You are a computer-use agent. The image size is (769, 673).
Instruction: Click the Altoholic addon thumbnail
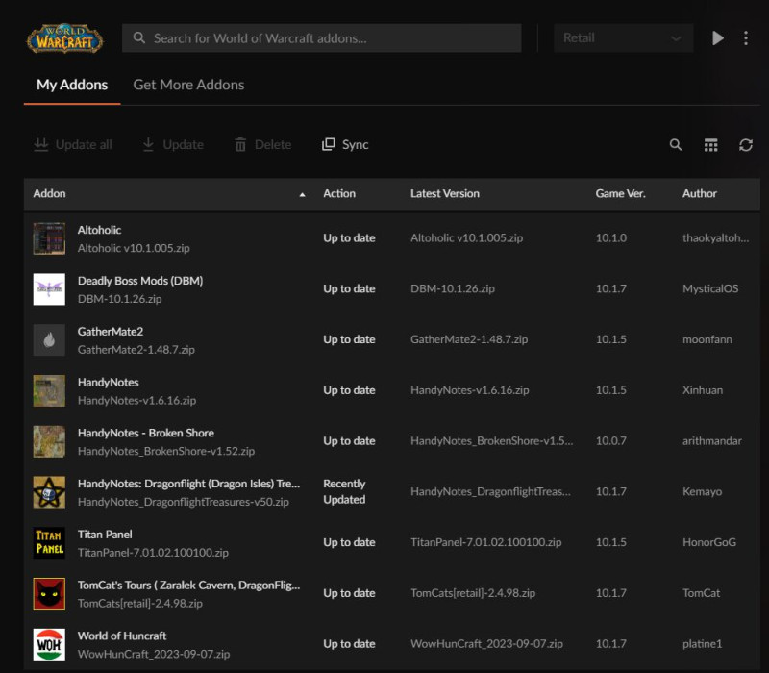point(49,238)
